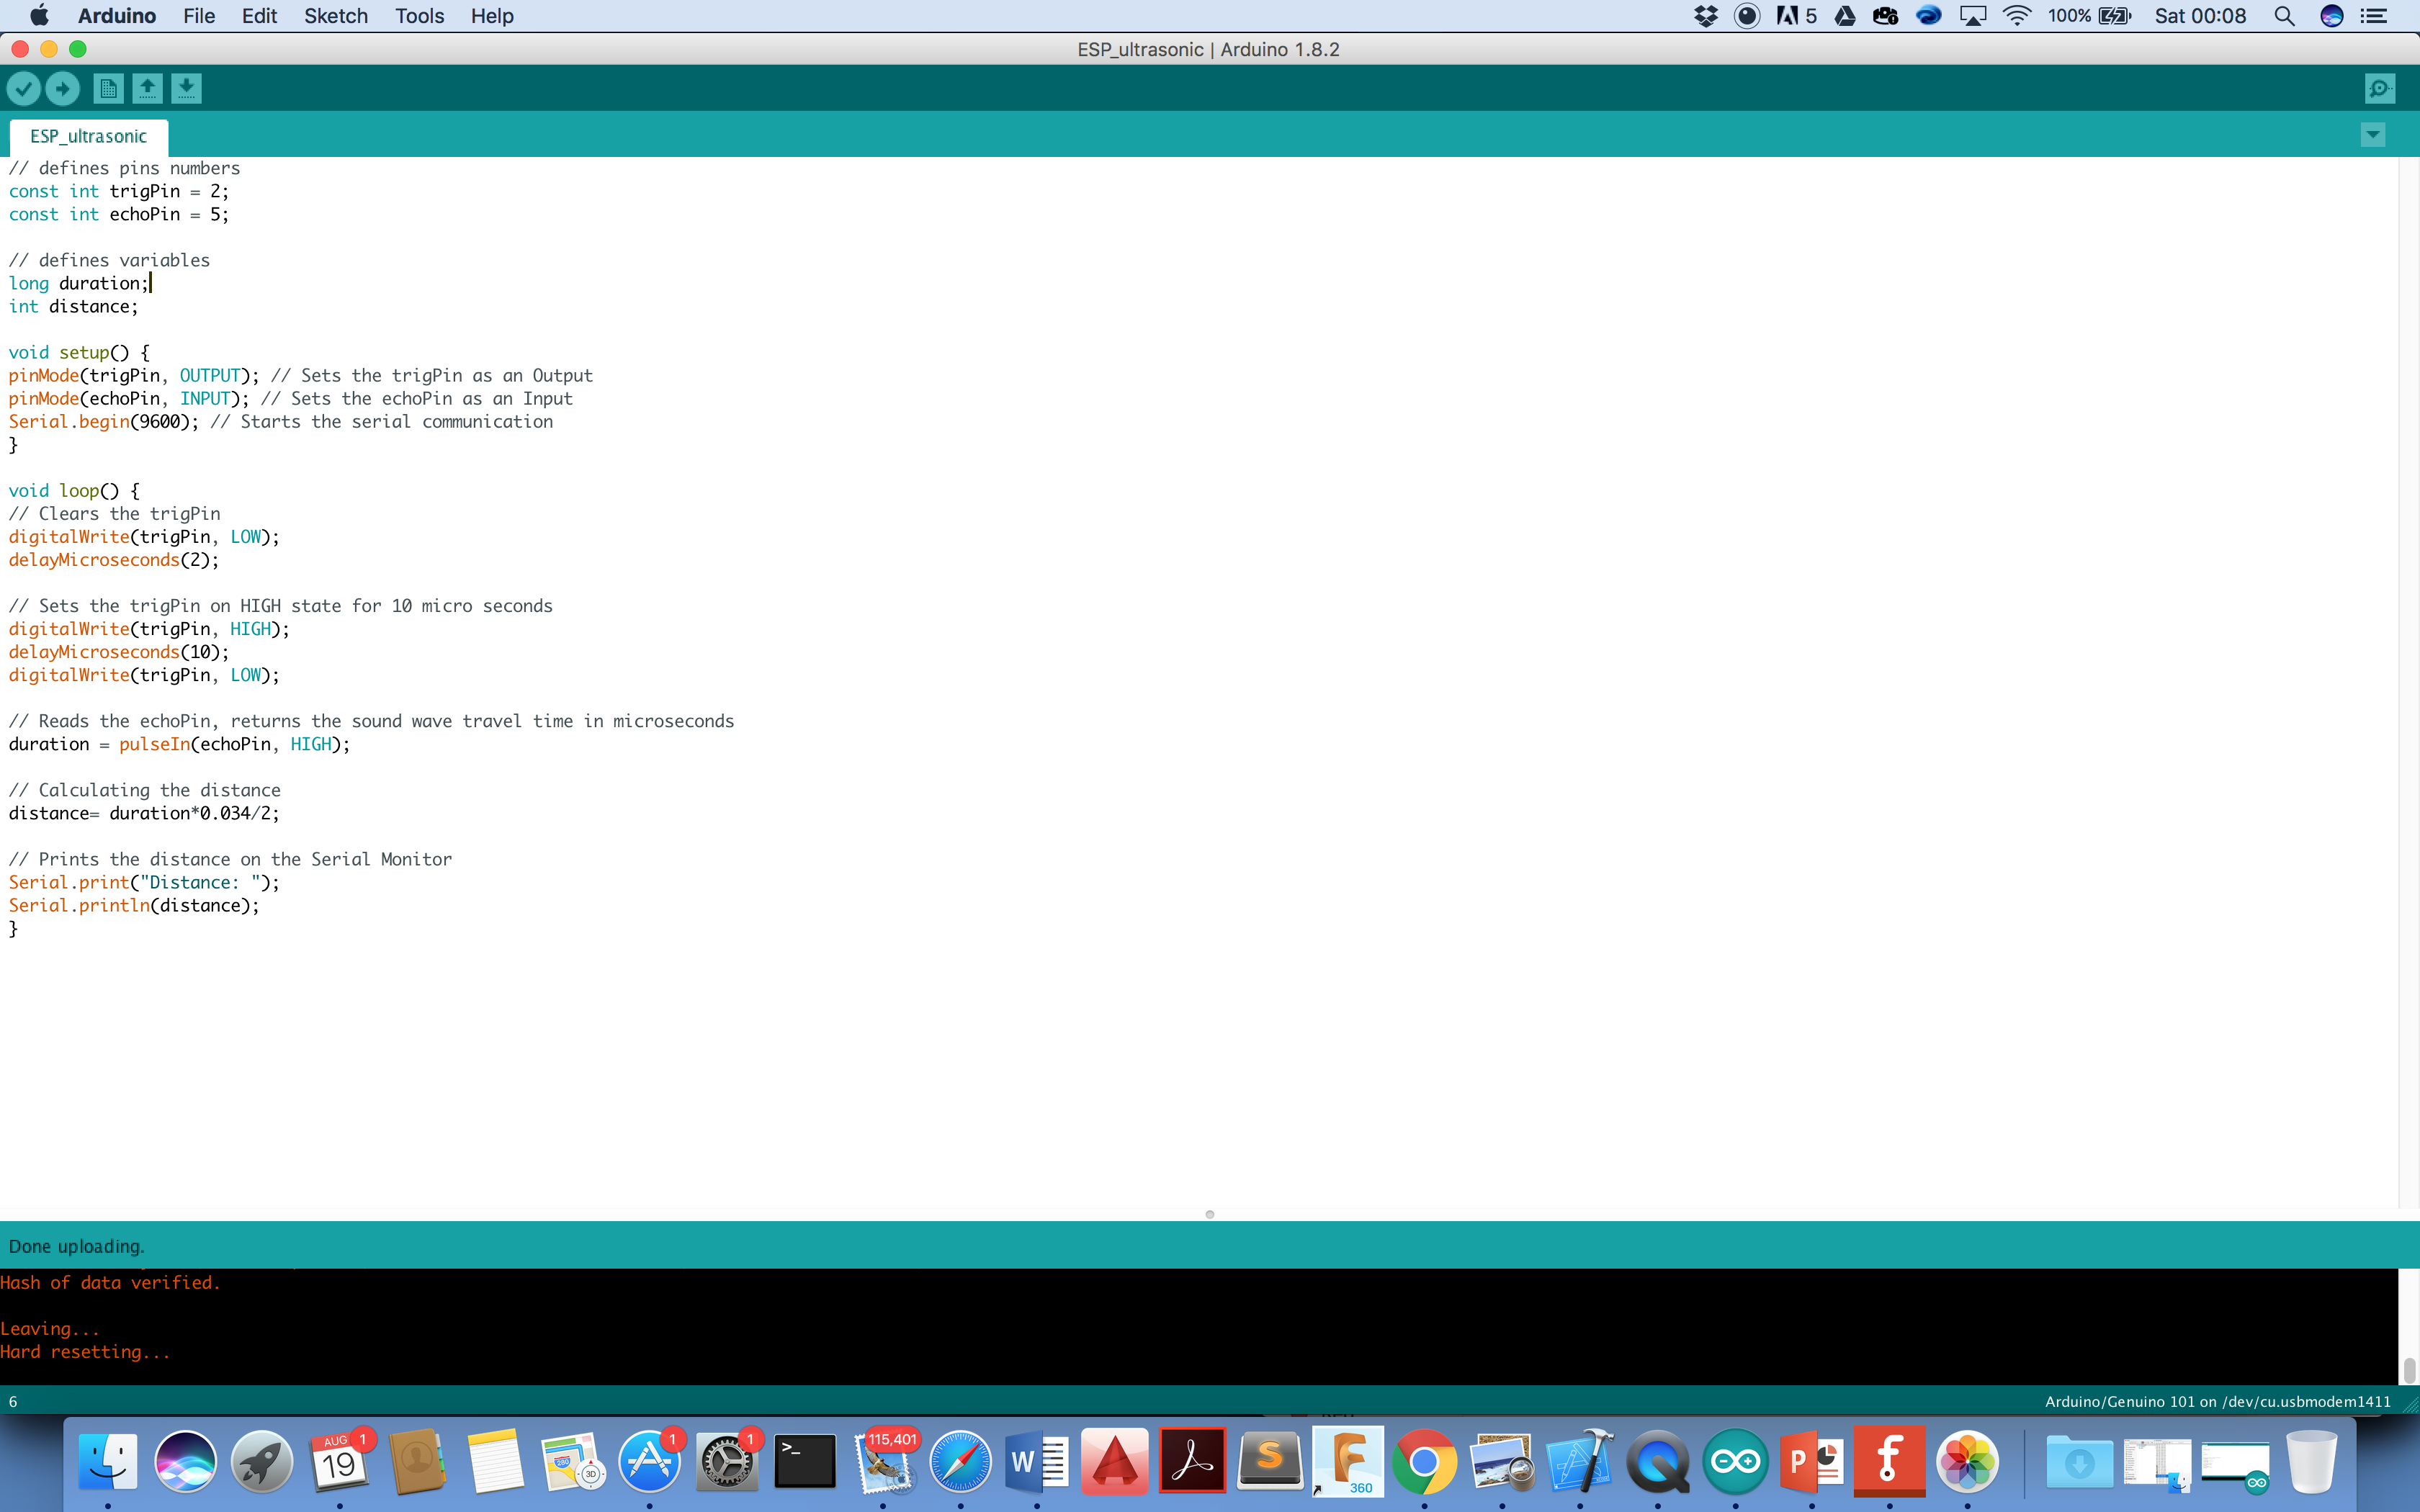This screenshot has height=1512, width=2420.
Task: Create a new sketch with the New icon
Action: click(108, 89)
